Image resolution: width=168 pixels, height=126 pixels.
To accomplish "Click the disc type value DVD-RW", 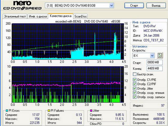I will (x=150, y=26).
